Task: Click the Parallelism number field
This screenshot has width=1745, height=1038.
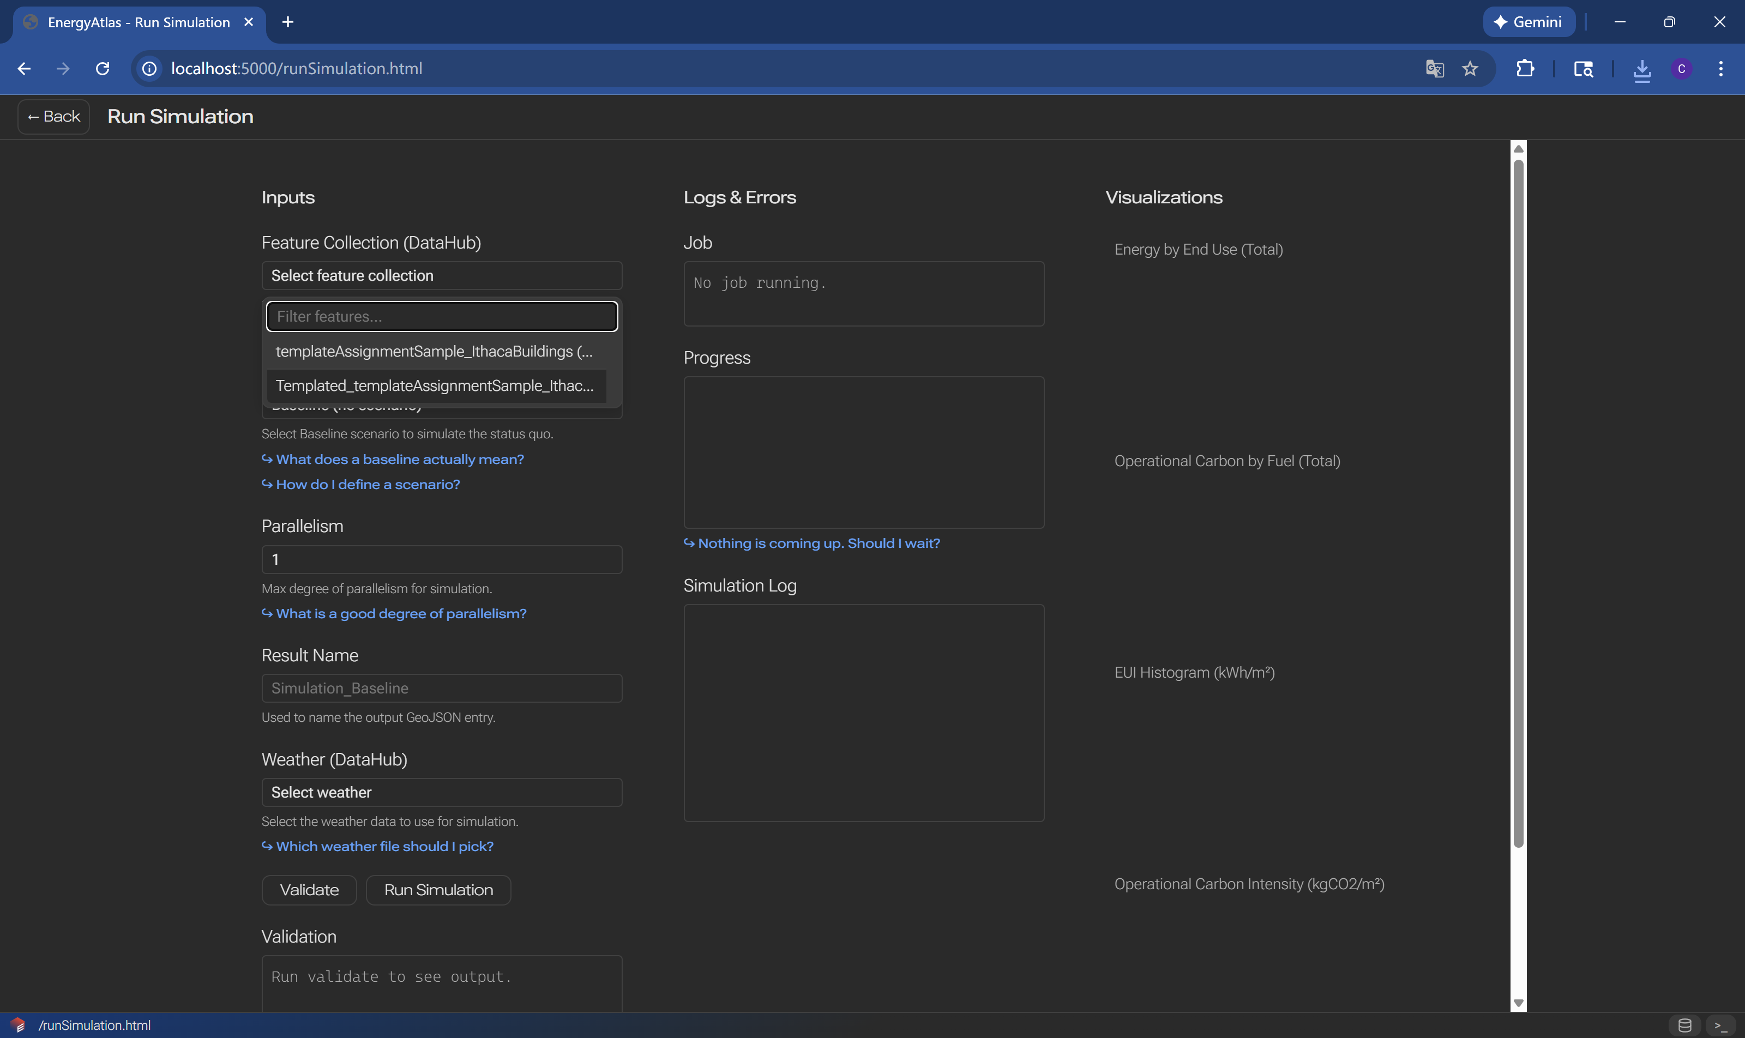Action: [442, 559]
